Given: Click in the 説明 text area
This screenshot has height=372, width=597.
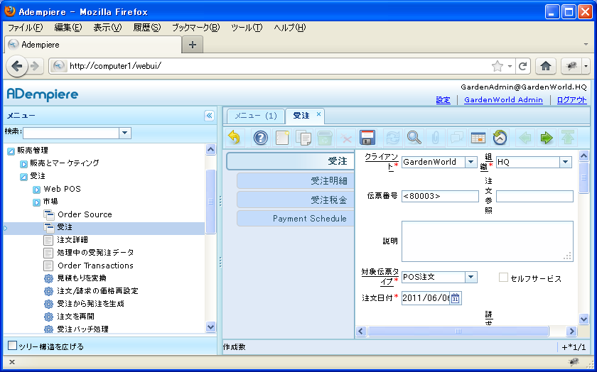Looking at the screenshot, I should (488, 241).
